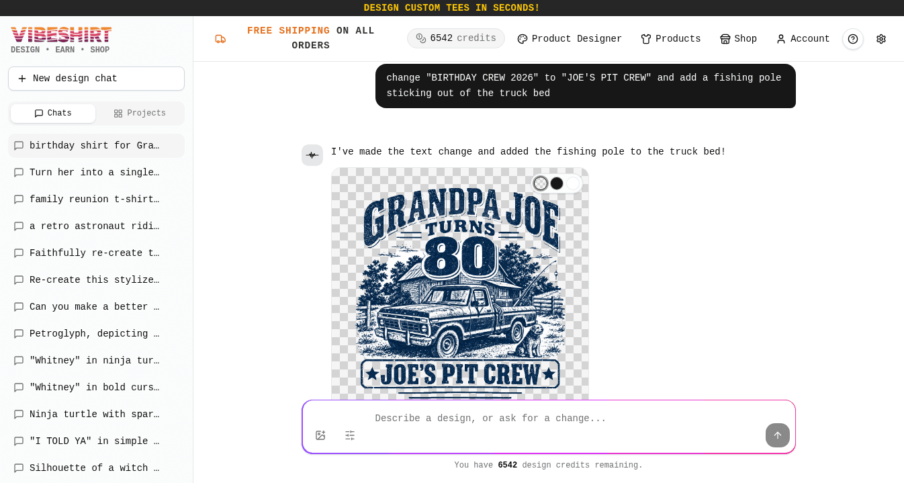Image resolution: width=904 pixels, height=483 pixels.
Task: Click the assistant reply about fishing pole
Action: pos(529,152)
